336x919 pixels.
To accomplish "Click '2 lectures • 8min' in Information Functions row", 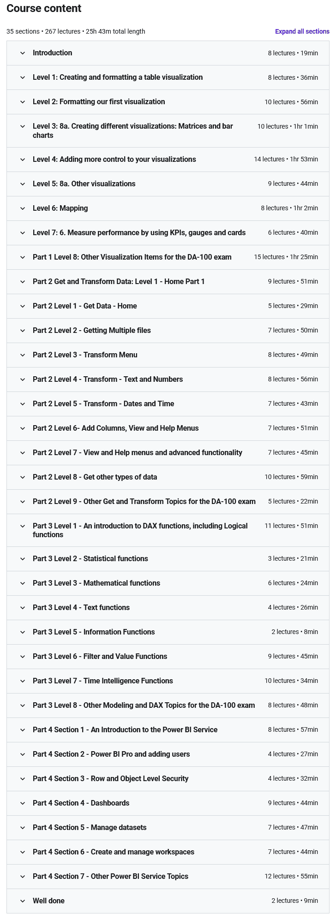I will point(294,632).
